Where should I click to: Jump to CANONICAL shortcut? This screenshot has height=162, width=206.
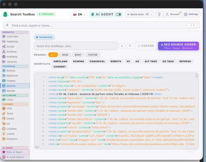tap(97, 61)
